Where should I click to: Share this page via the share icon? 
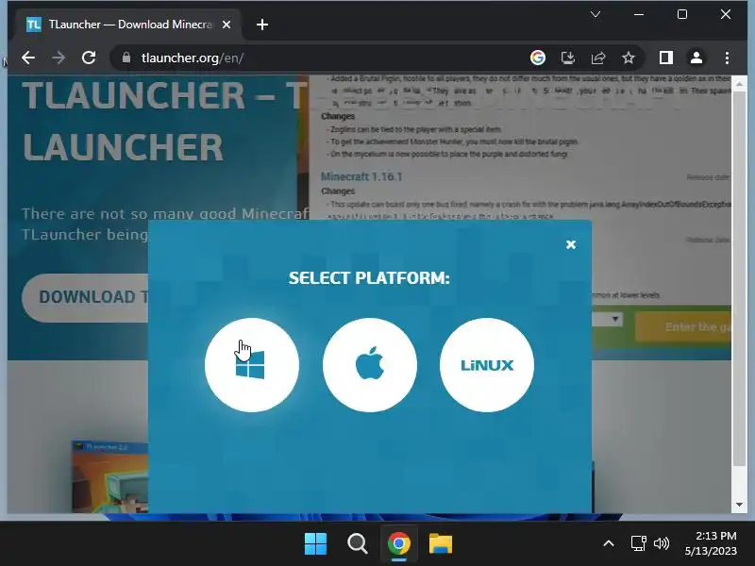(x=598, y=58)
